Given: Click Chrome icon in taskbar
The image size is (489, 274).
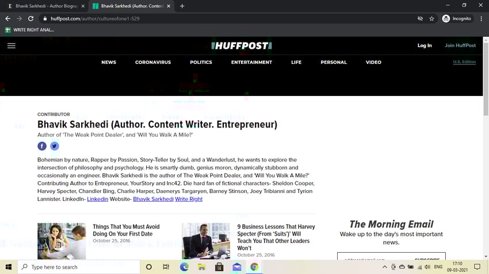Looking at the screenshot, I should [x=254, y=267].
